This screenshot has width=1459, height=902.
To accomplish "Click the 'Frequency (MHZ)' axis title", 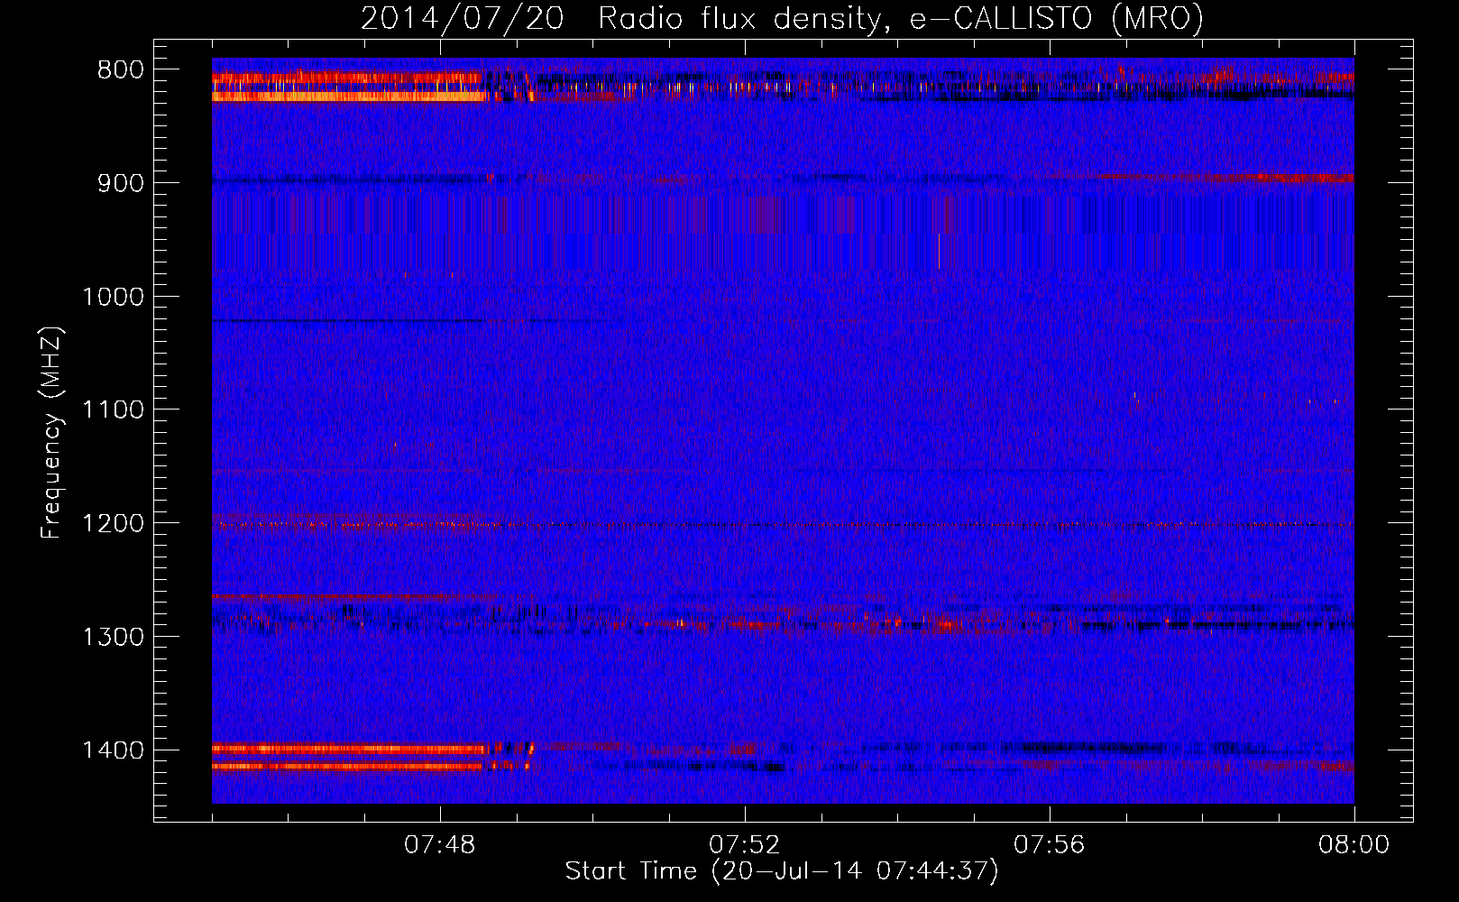I will pos(52,433).
